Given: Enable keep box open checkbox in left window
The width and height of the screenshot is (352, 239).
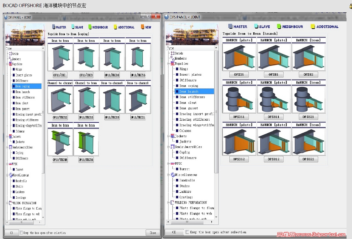Looking at the screenshot, I should pyautogui.click(x=21, y=233).
